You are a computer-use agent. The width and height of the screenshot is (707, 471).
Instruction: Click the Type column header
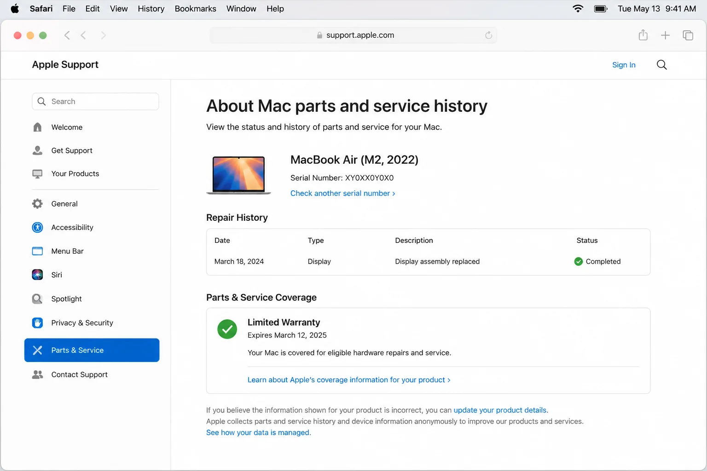tap(316, 241)
